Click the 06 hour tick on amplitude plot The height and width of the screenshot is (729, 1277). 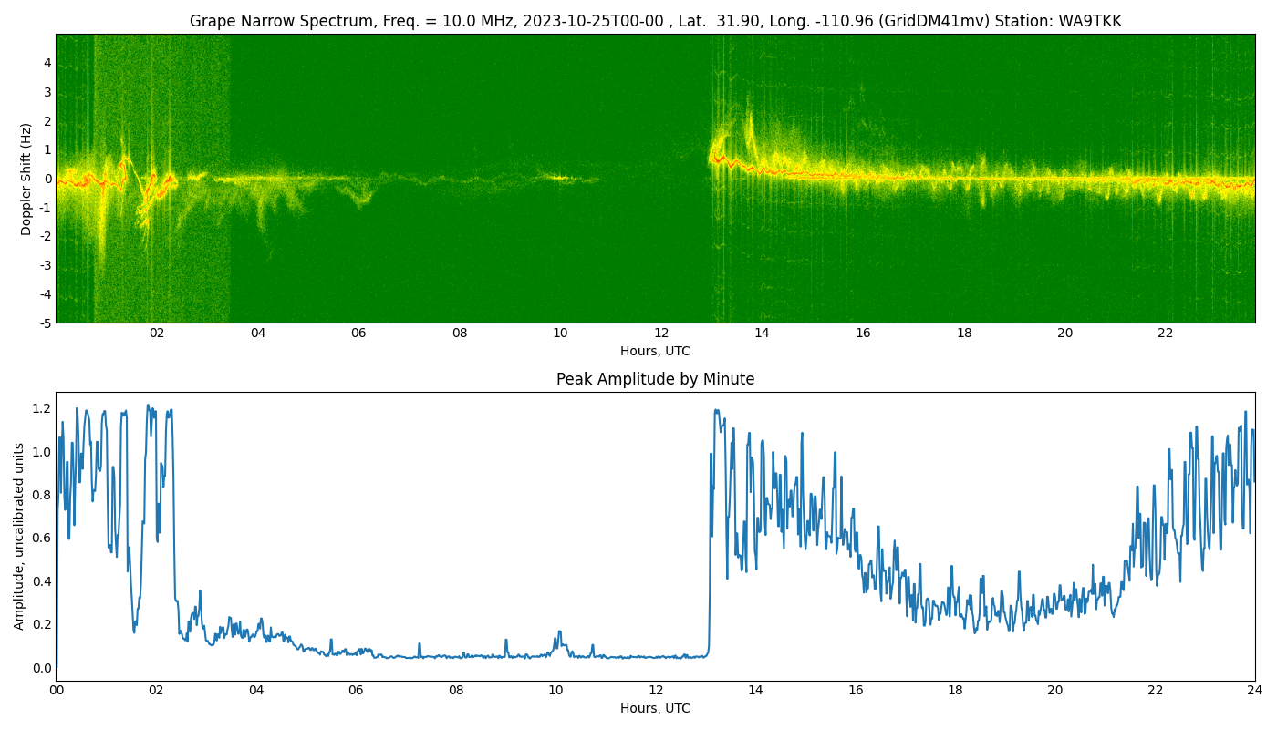pyautogui.click(x=356, y=691)
